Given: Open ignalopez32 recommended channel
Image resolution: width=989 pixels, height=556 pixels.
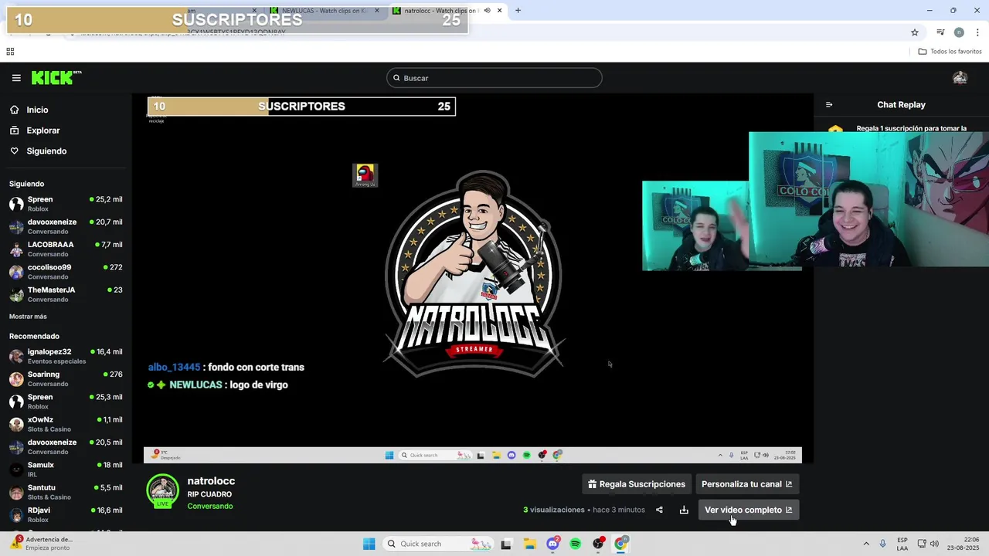Looking at the screenshot, I should [x=66, y=356].
